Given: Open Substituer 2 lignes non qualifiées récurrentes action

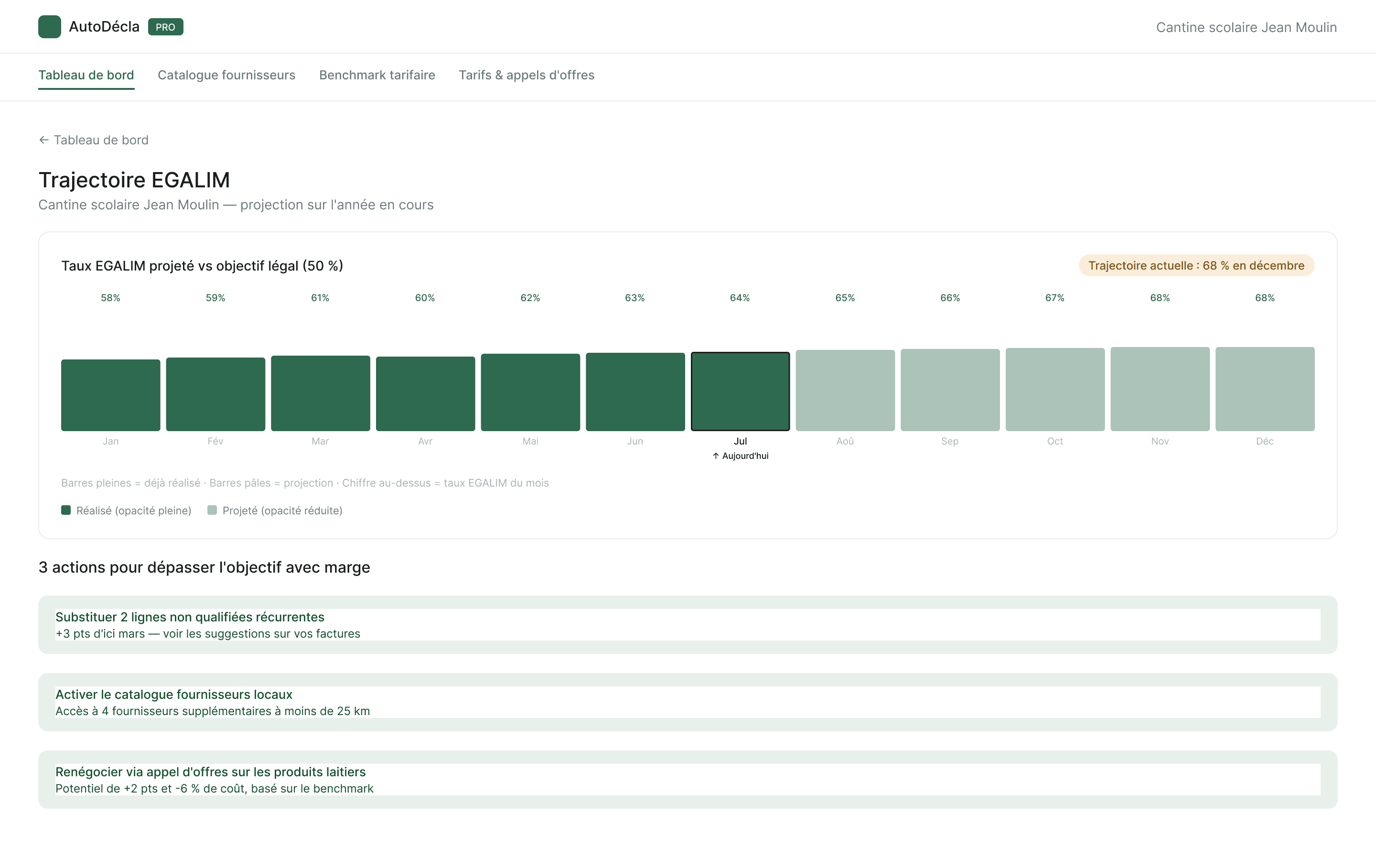Looking at the screenshot, I should pos(688,625).
